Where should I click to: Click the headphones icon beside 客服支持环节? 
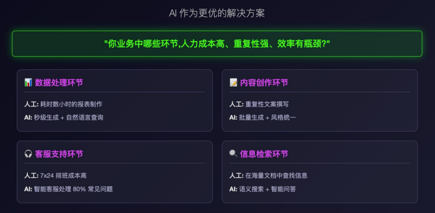point(28,154)
